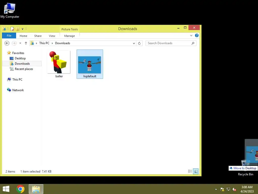Maximize the Downloads window
258x194 pixels.
click(x=185, y=28)
